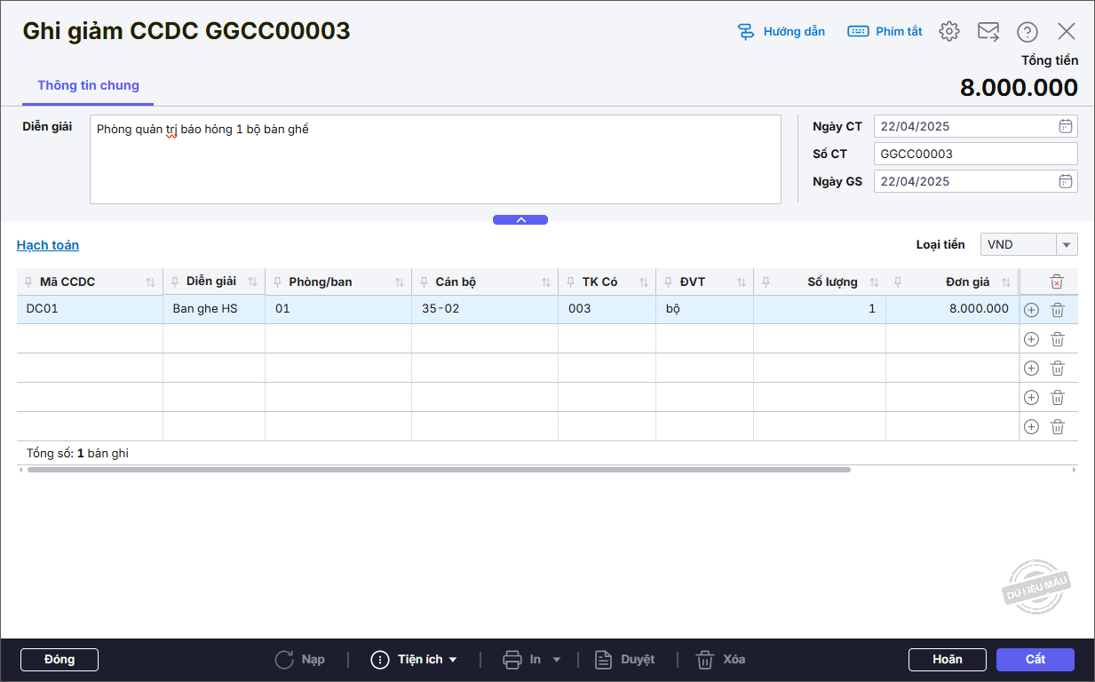Click the horizontal table scrollbar
Screen dimensions: 1095x682
439,470
